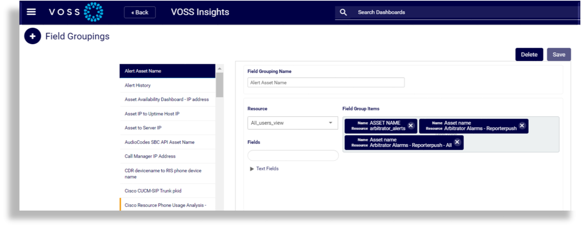581x228 pixels.
Task: Select Asset IP to Uptime Host IP
Action: 167,114
